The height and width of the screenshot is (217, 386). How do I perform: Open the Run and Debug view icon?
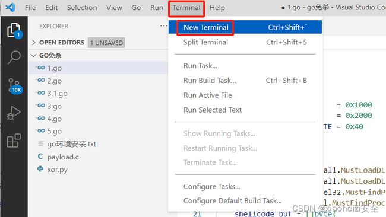tap(14, 113)
